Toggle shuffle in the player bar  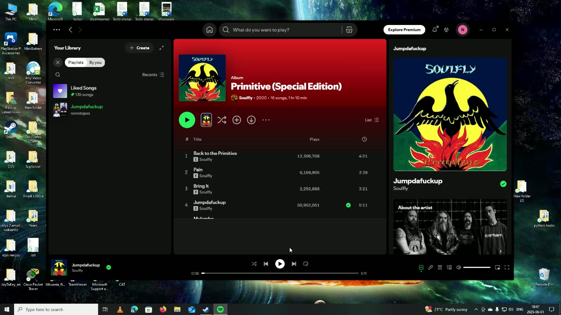pos(254,264)
